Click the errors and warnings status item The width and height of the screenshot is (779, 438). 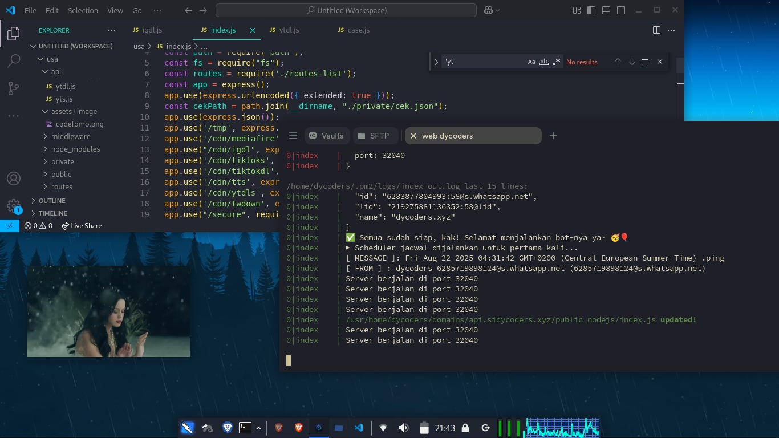(38, 226)
